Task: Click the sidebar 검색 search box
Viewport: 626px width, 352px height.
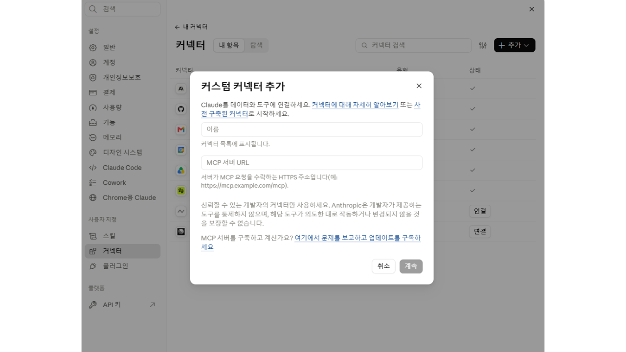Action: point(122,9)
